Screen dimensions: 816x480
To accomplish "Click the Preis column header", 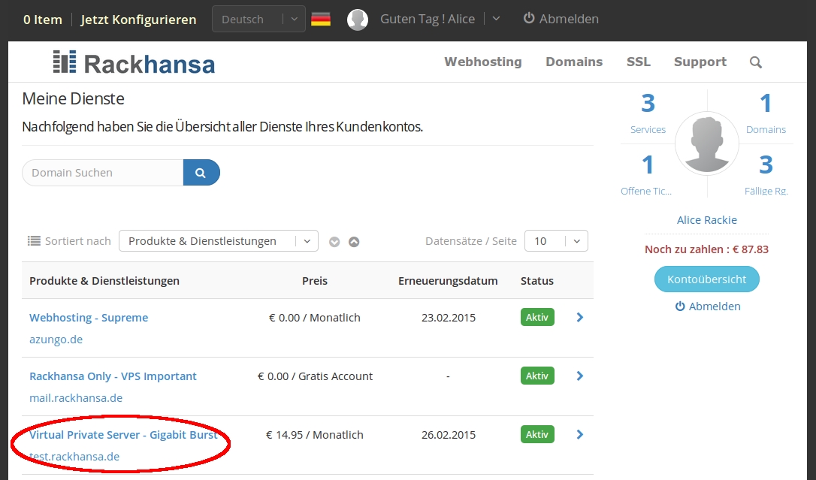I will point(315,281).
